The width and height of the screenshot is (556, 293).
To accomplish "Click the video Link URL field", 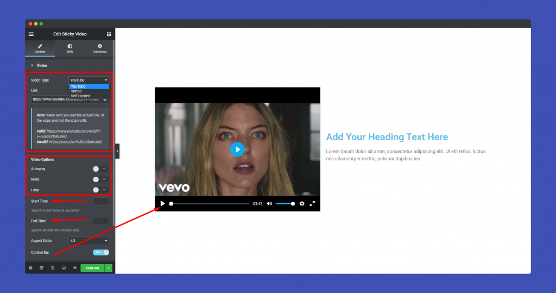I will [x=66, y=99].
